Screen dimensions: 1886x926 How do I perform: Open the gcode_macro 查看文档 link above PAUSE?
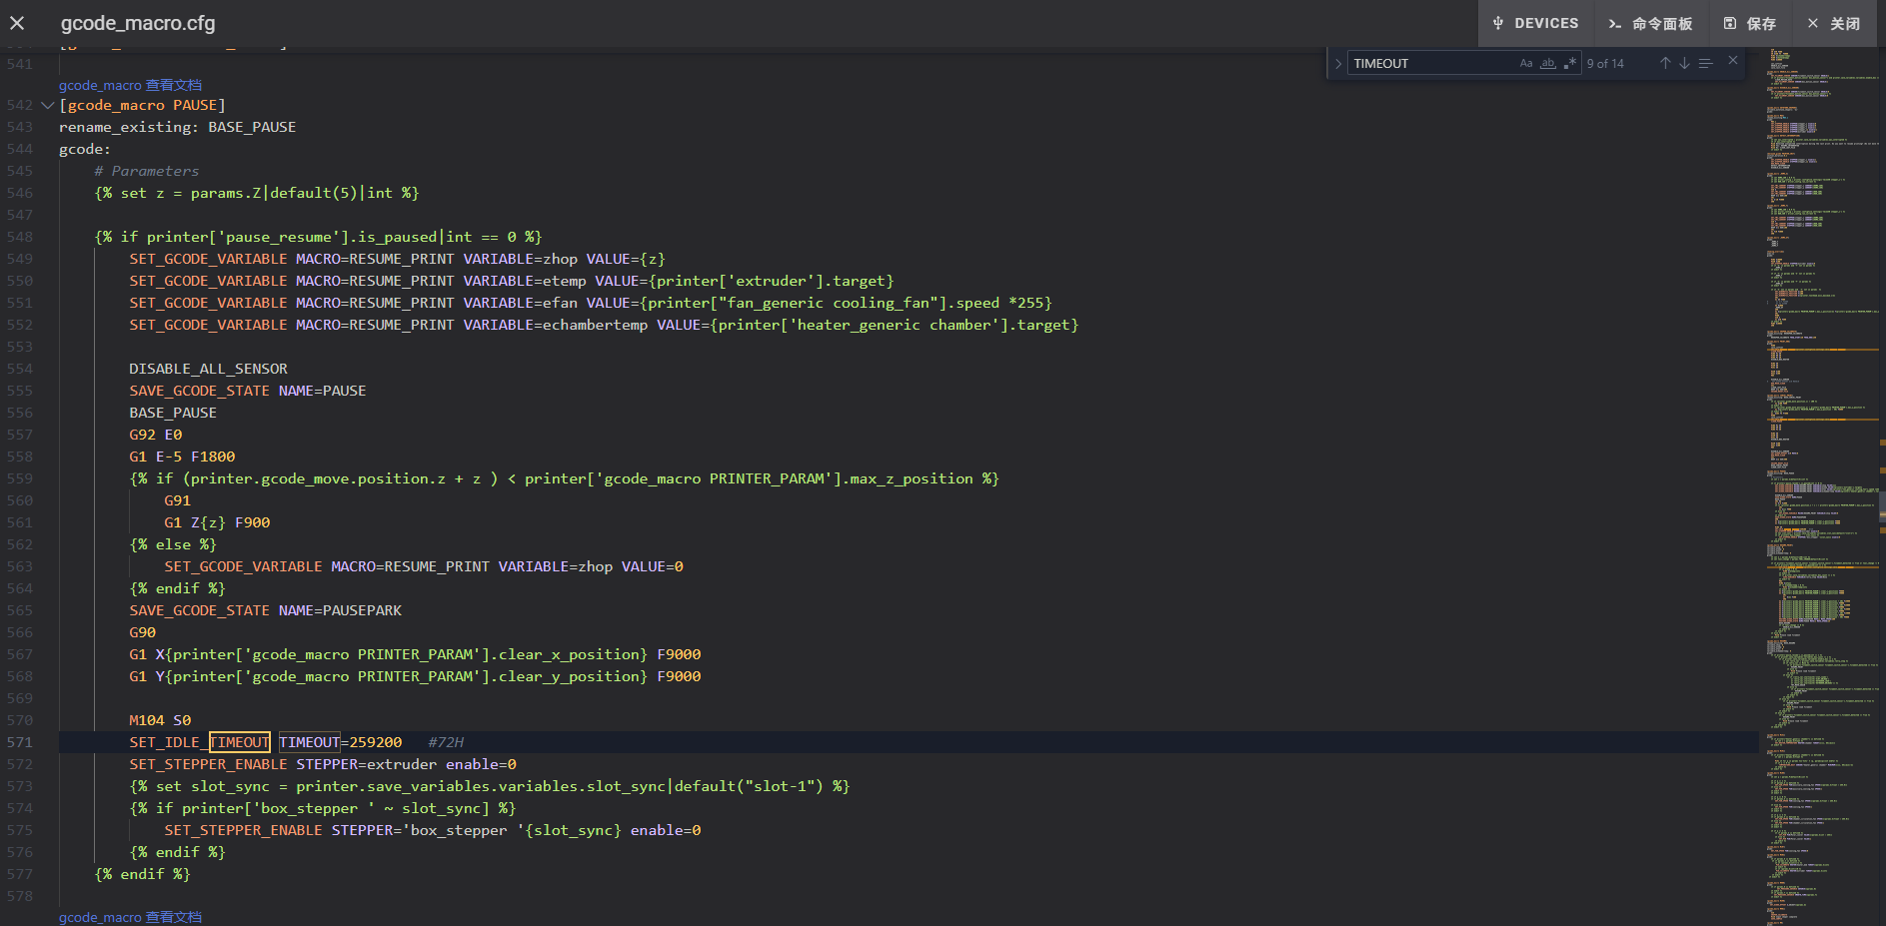click(130, 85)
